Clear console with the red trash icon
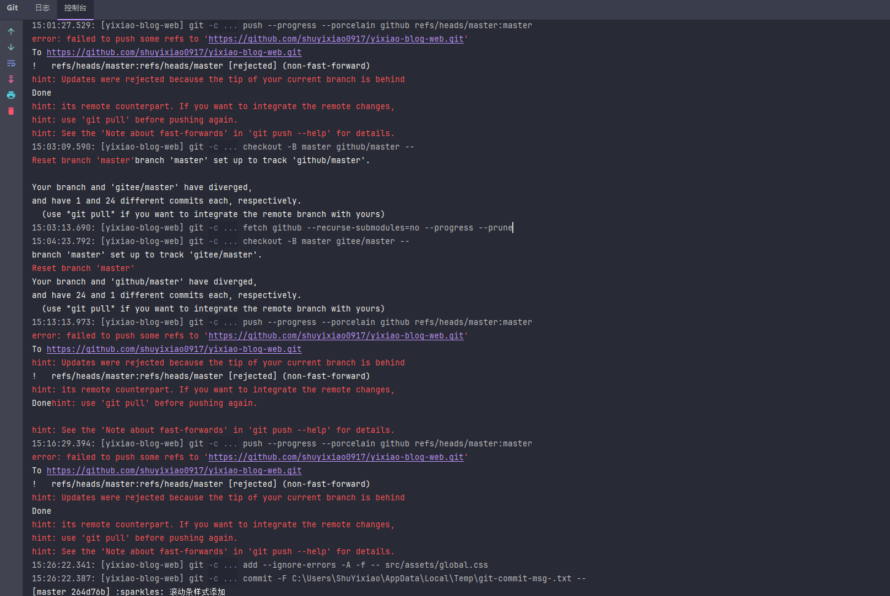The height and width of the screenshot is (596, 890). click(11, 111)
